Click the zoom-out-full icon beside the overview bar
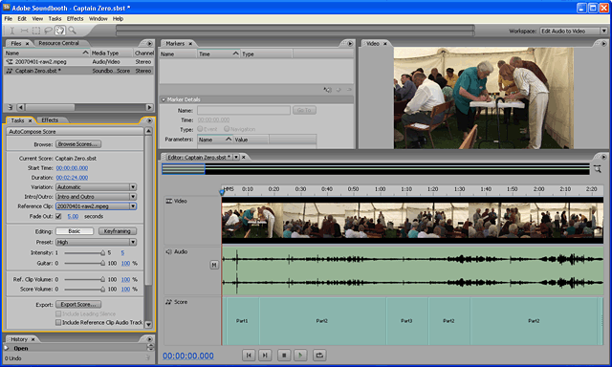 [x=598, y=169]
